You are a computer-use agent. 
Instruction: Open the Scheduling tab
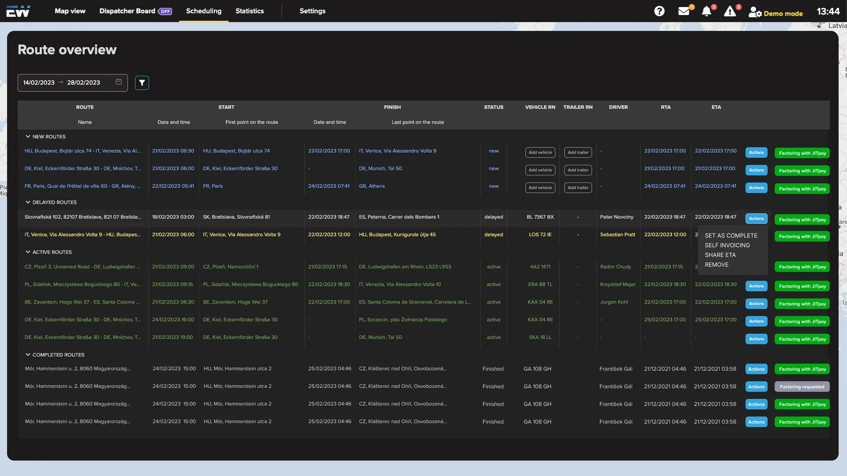[x=204, y=11]
